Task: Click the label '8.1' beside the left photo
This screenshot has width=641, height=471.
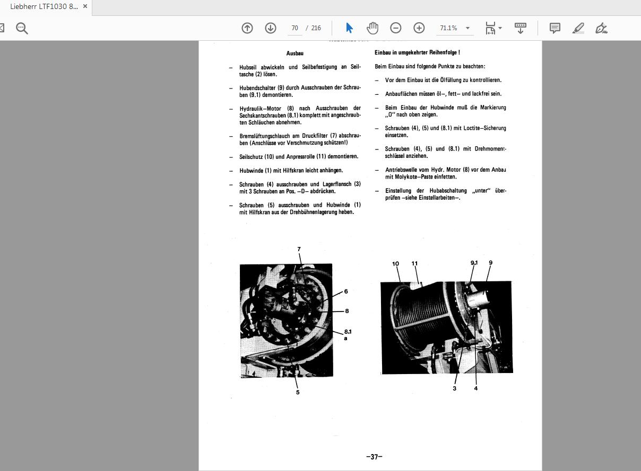Action: tap(348, 332)
